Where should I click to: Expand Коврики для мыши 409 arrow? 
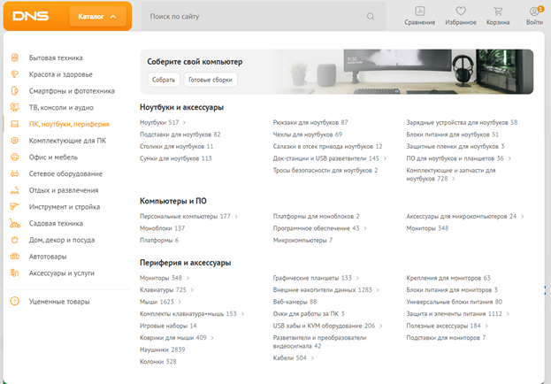(x=212, y=338)
